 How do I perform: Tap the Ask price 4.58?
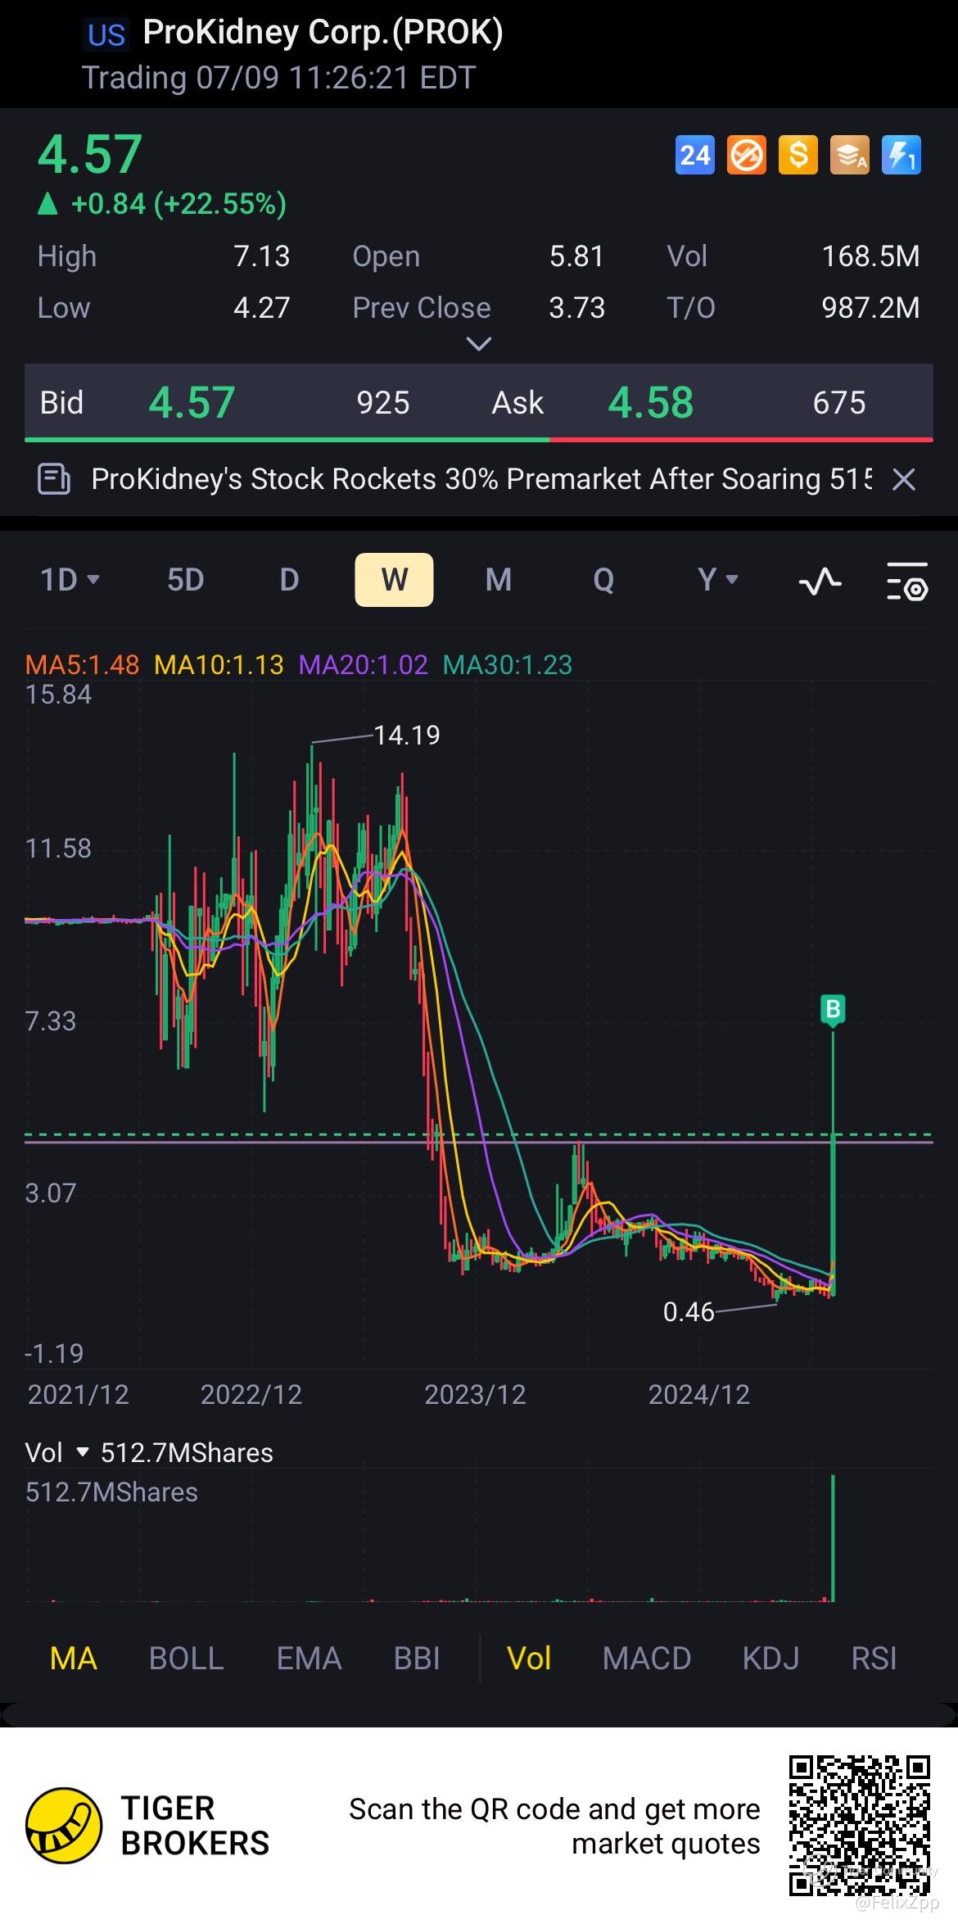[x=650, y=403]
